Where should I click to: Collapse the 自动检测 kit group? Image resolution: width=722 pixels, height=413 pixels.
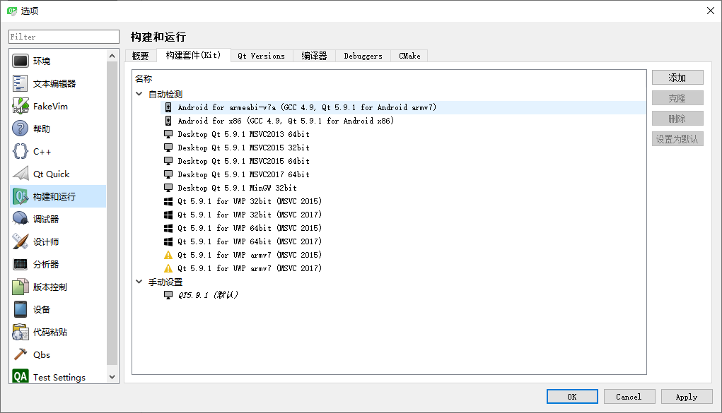(139, 93)
